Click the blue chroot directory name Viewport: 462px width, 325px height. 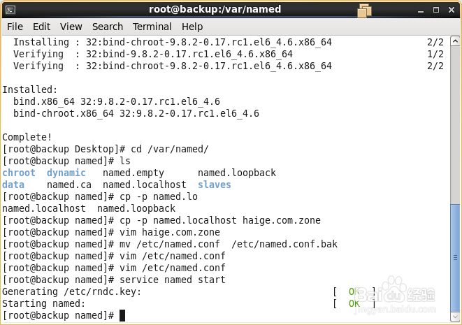tap(19, 173)
